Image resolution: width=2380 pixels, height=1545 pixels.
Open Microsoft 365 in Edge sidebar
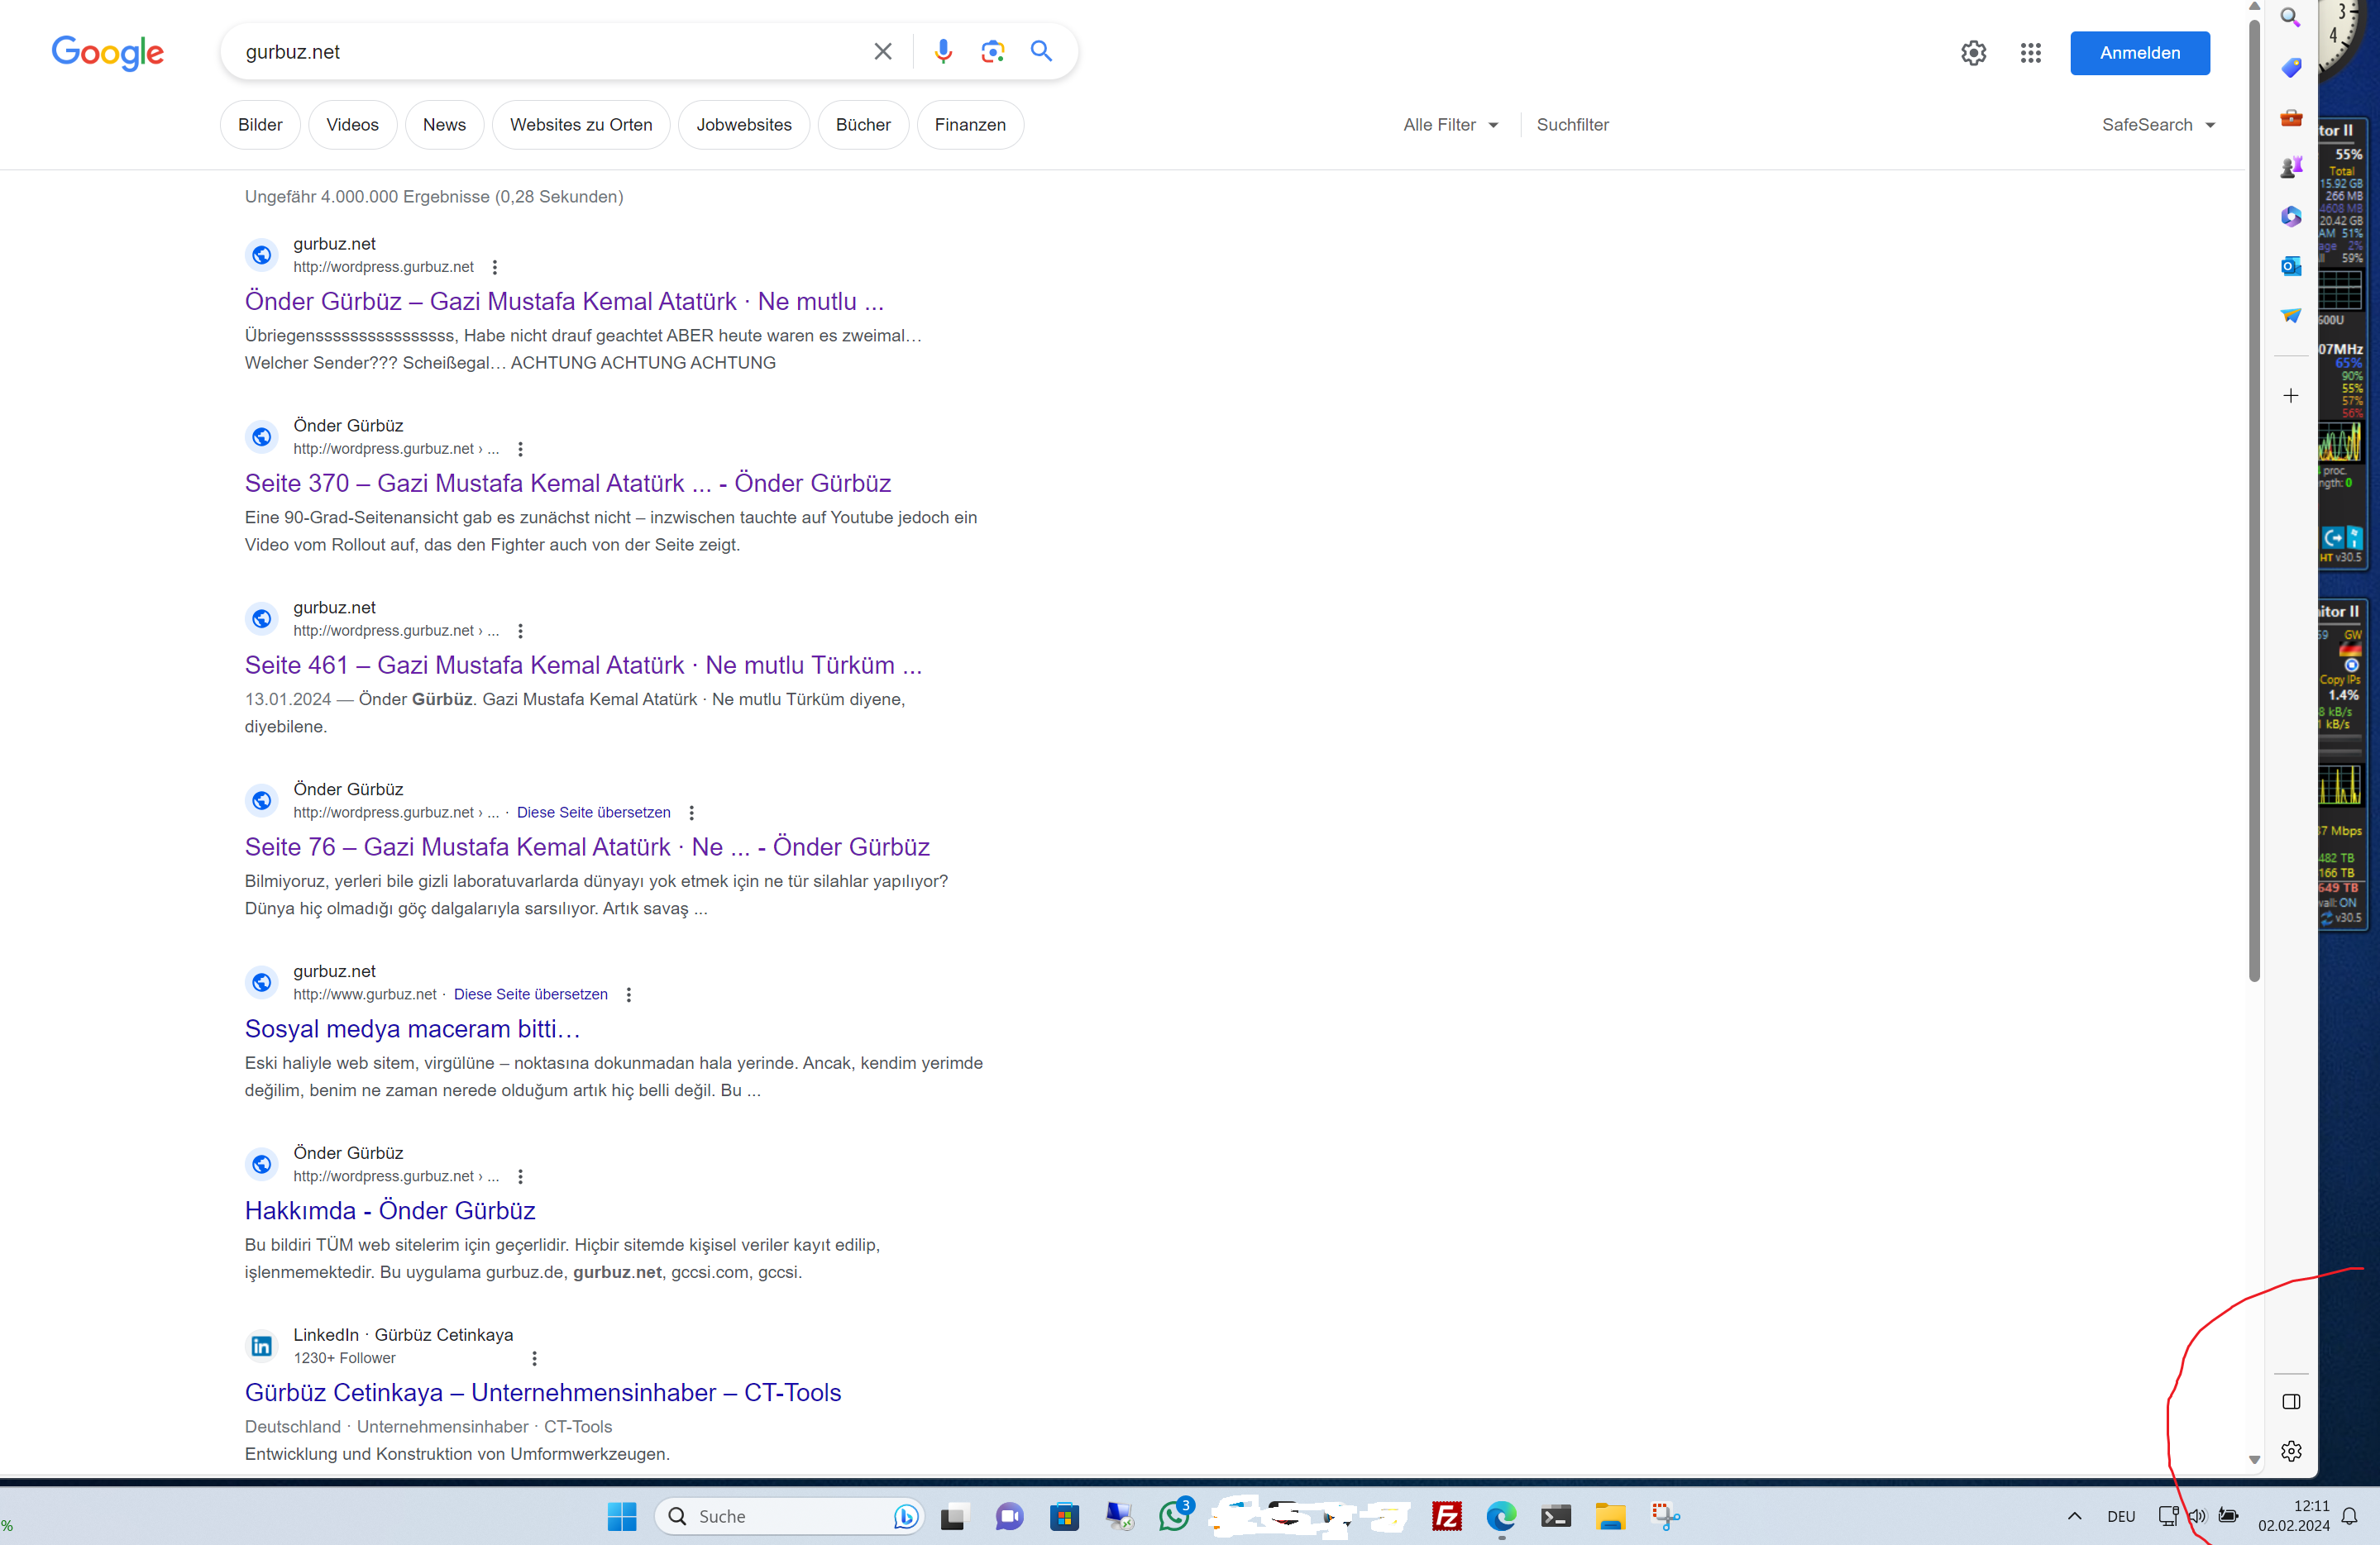[2290, 217]
